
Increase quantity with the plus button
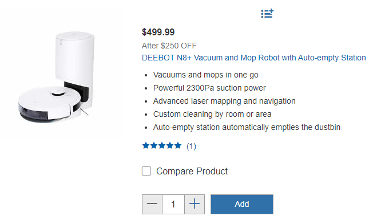[195, 204]
